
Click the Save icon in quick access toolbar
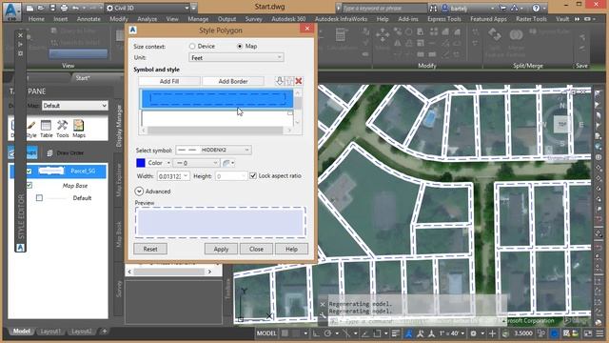coord(52,8)
